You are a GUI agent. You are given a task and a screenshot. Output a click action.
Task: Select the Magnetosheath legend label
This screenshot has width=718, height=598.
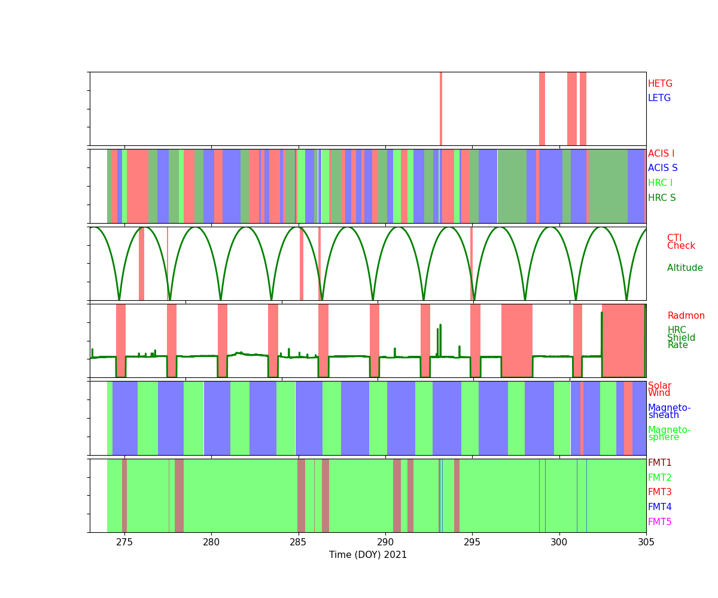(669, 411)
